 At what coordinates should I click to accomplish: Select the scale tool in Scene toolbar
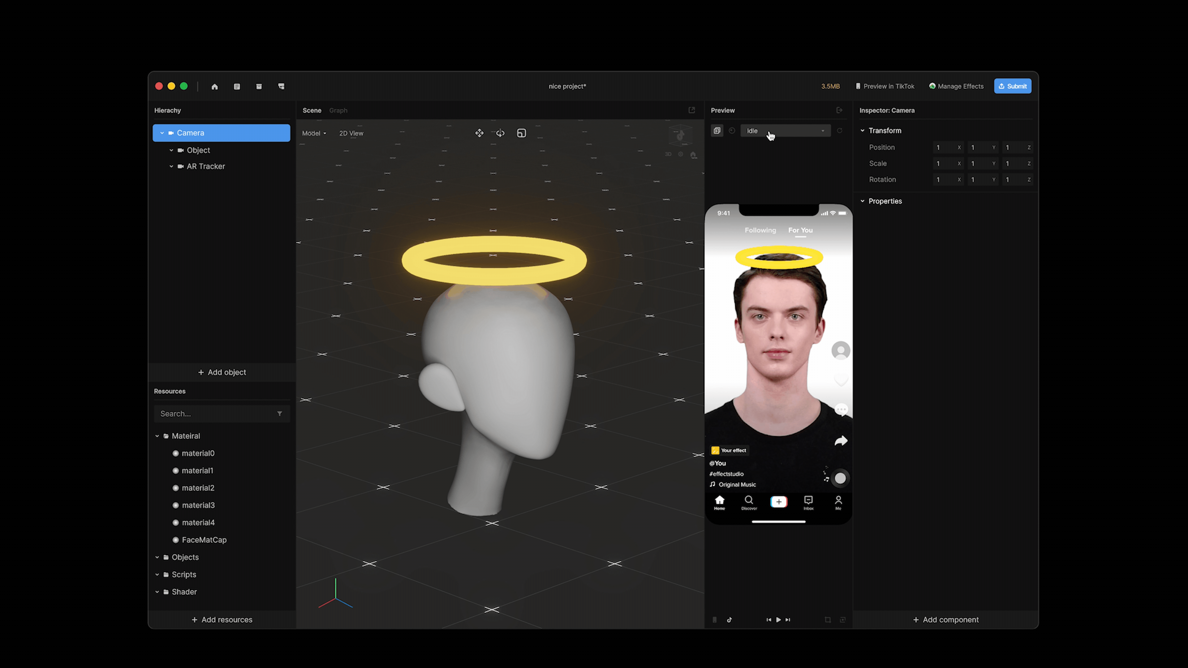521,133
